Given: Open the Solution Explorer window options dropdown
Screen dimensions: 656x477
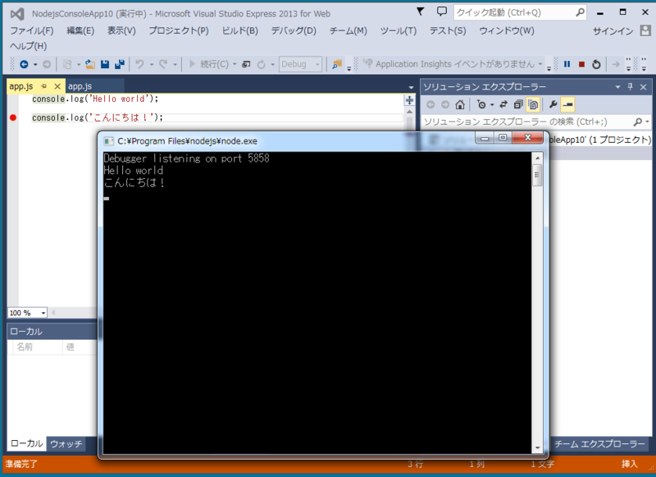Looking at the screenshot, I should [617, 87].
